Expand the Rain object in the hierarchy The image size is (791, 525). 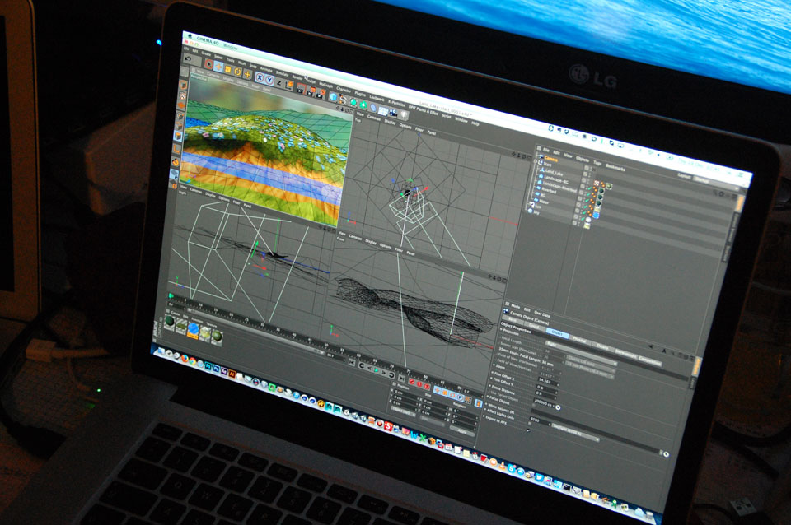536,165
